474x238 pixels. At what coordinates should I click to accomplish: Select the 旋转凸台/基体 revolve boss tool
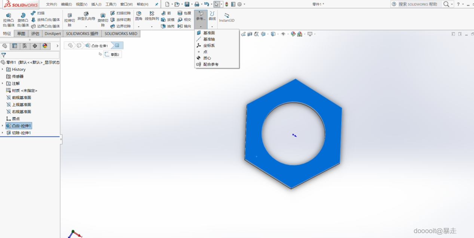23,20
